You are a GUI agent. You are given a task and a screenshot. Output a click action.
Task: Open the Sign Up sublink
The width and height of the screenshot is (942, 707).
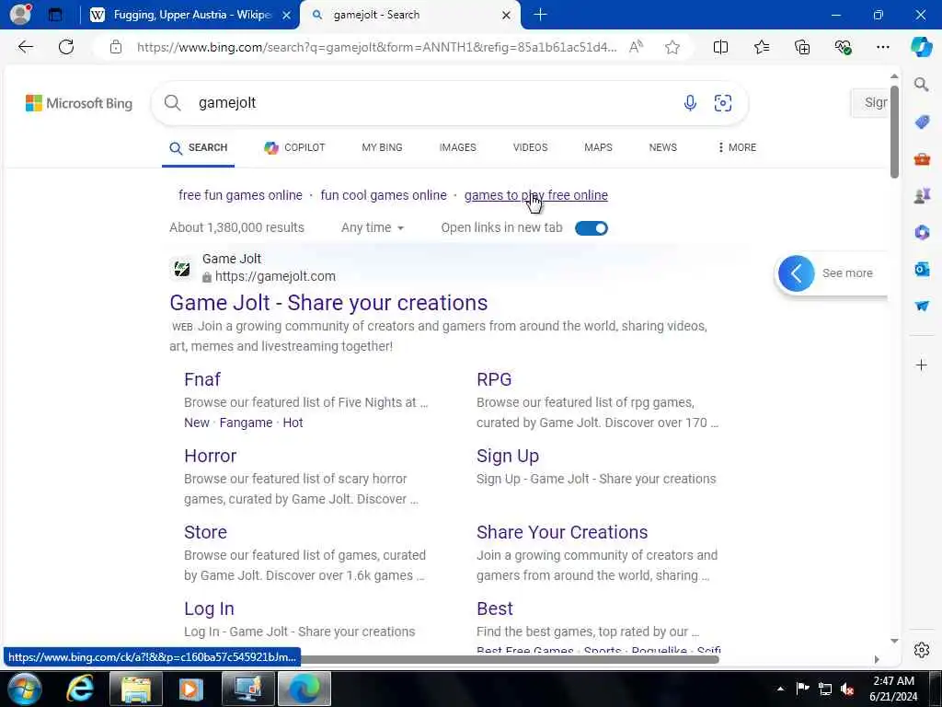point(508,457)
